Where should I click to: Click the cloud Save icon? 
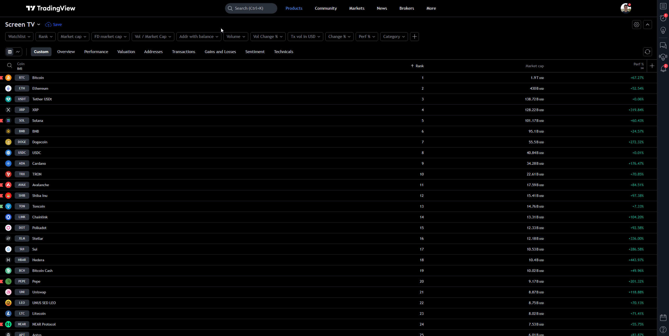coord(48,25)
